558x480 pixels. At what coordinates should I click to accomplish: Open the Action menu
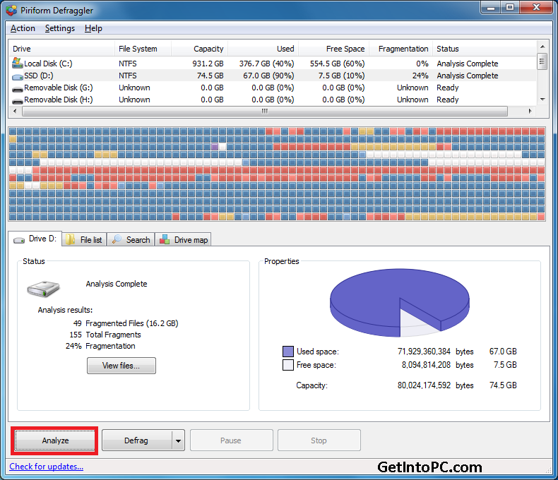coord(23,28)
